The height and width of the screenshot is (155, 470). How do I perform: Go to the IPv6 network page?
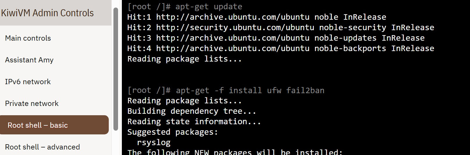[28, 82]
